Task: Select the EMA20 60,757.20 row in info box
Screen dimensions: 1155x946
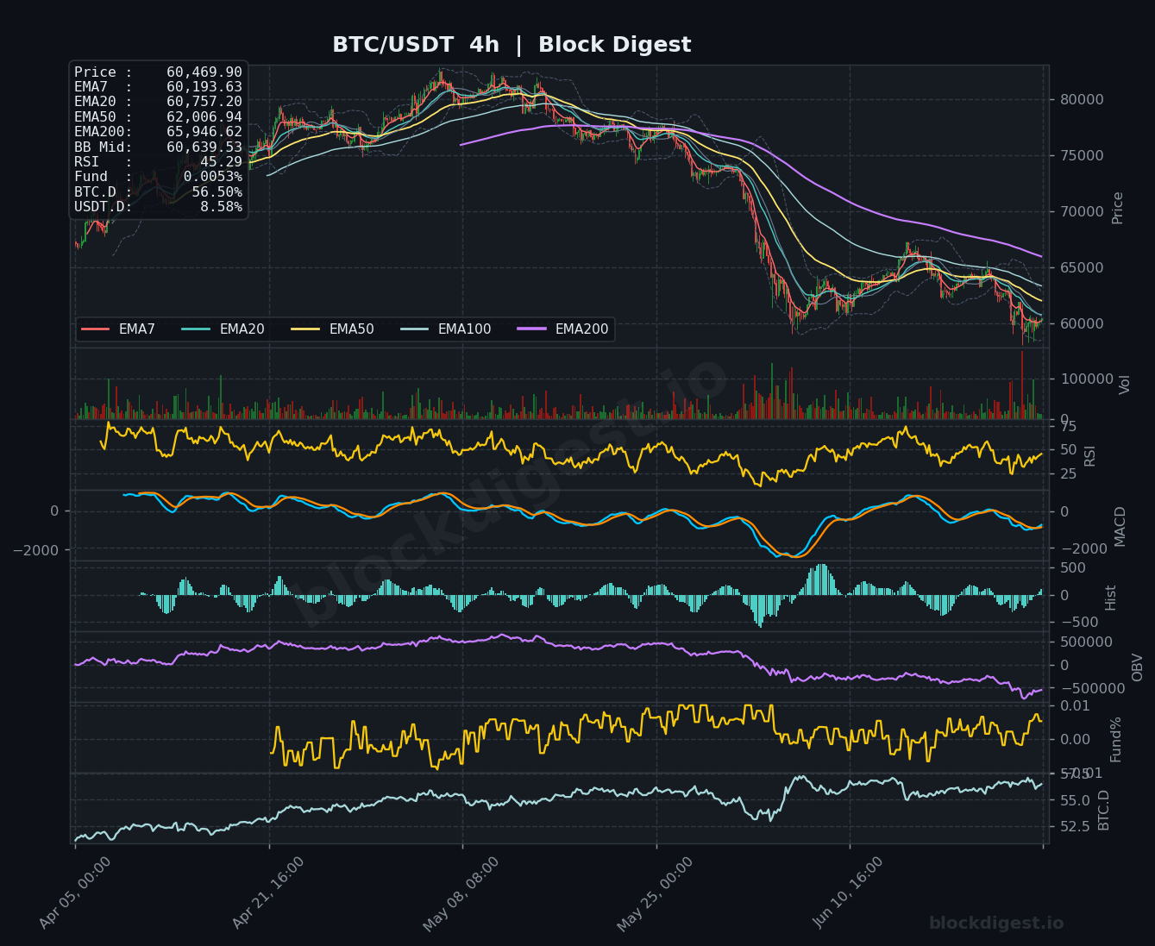Action: tap(158, 102)
